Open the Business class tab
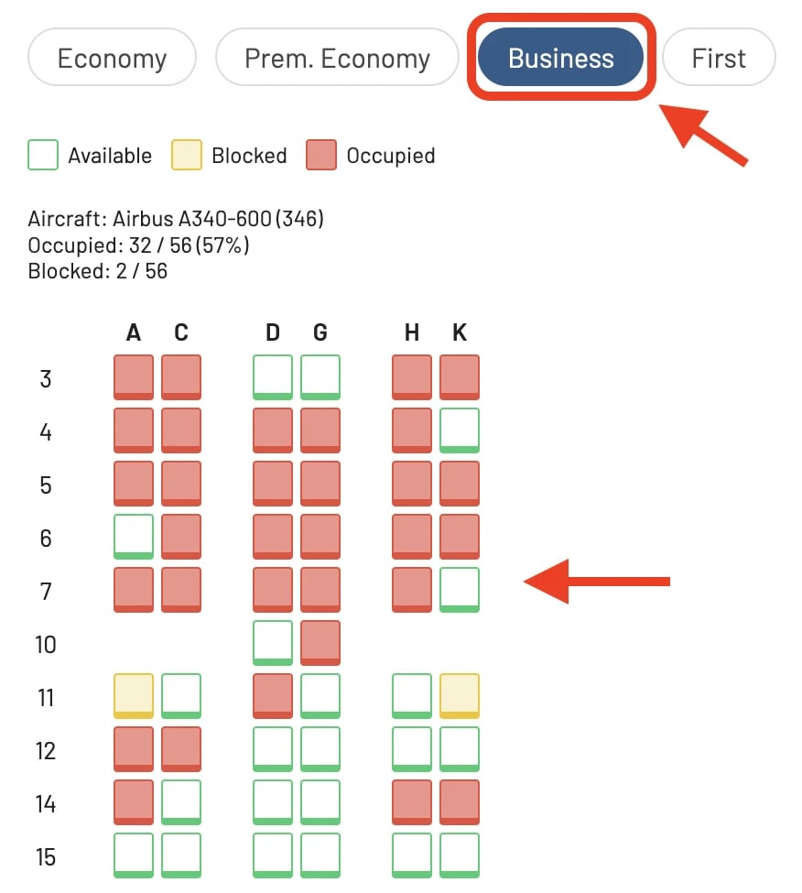The width and height of the screenshot is (802, 893). pos(560,58)
